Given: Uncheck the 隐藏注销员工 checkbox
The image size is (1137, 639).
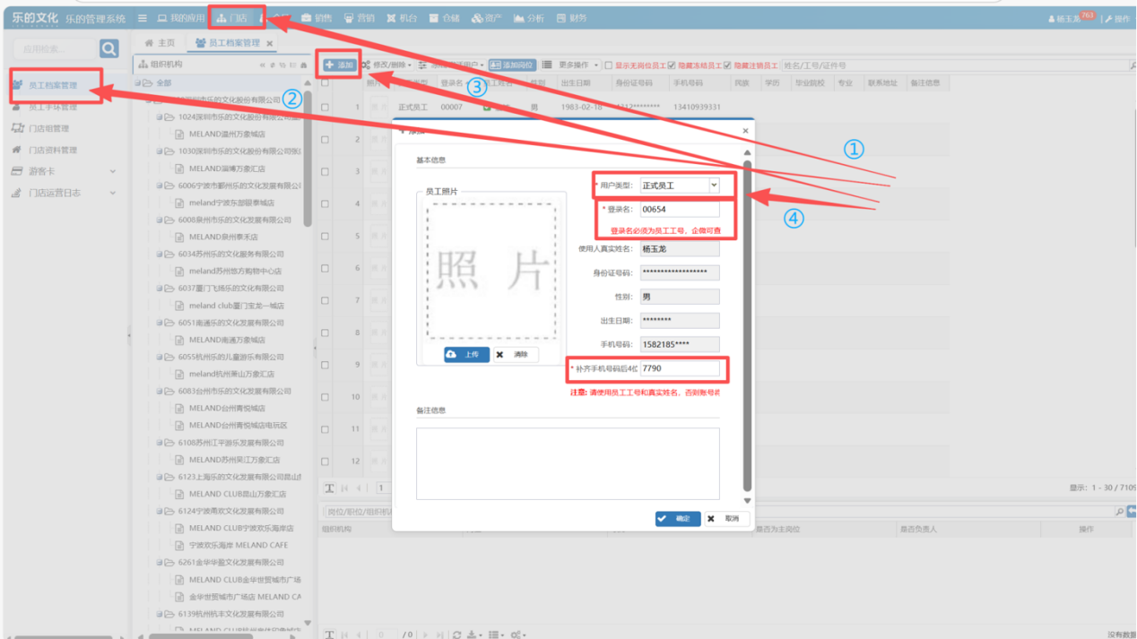Looking at the screenshot, I should (727, 65).
